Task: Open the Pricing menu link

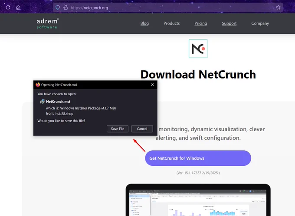Action: tap(200, 23)
